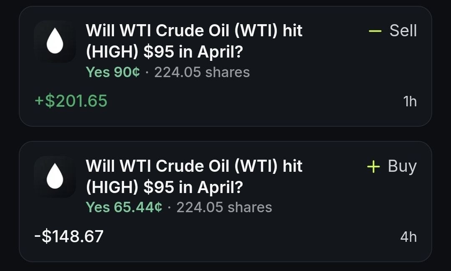Click the yellow minus icon beside Sell

pos(375,31)
